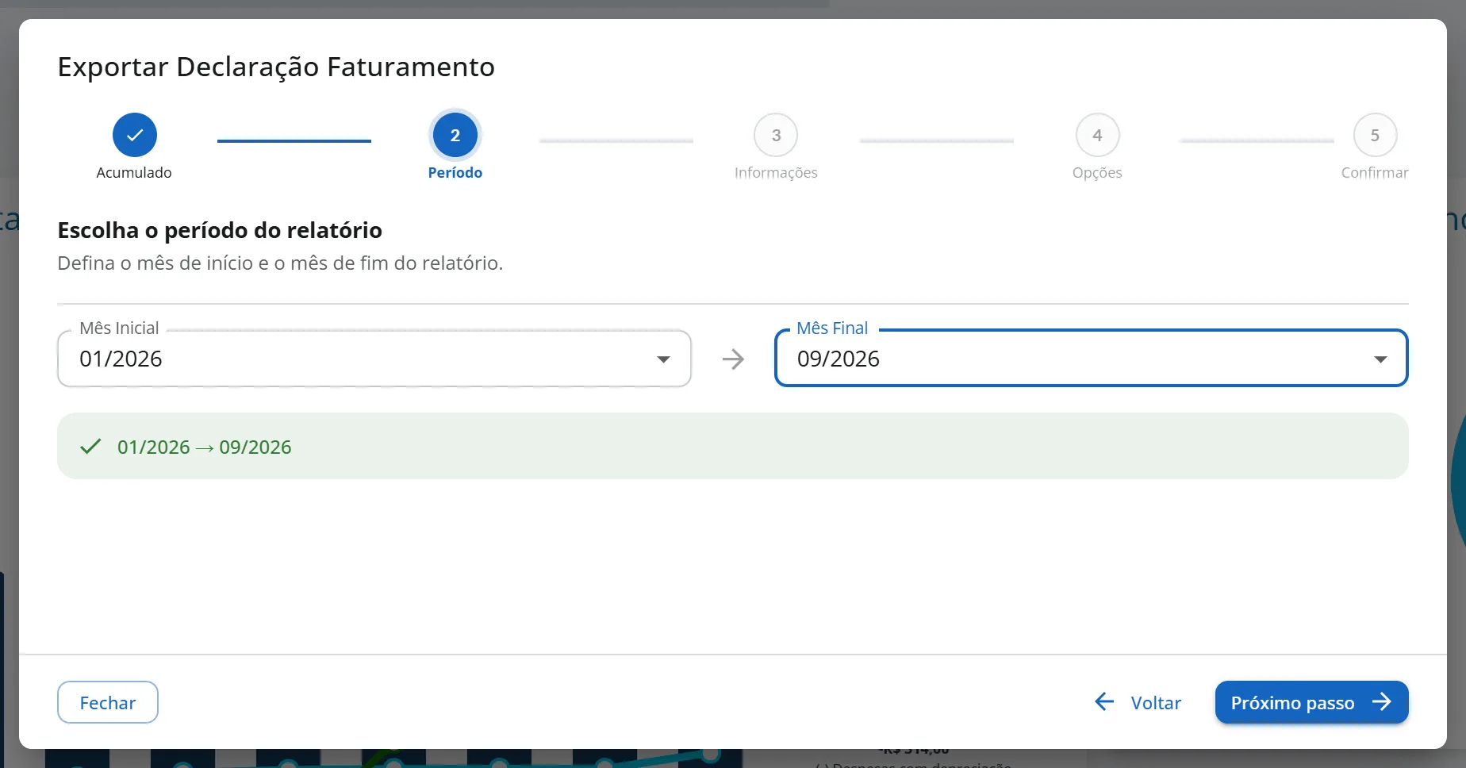1466x768 pixels.
Task: Click the left arrow icon beside Voltar
Action: pos(1104,701)
